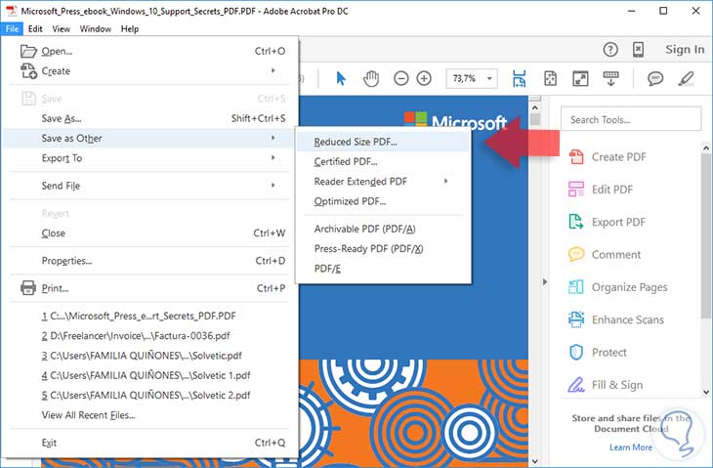Screen dimensions: 713x468
Task: Open the Window menu
Action: [96, 28]
